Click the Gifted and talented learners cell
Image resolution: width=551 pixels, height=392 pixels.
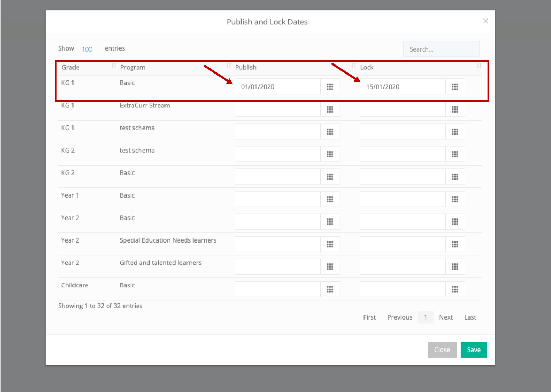(x=160, y=263)
